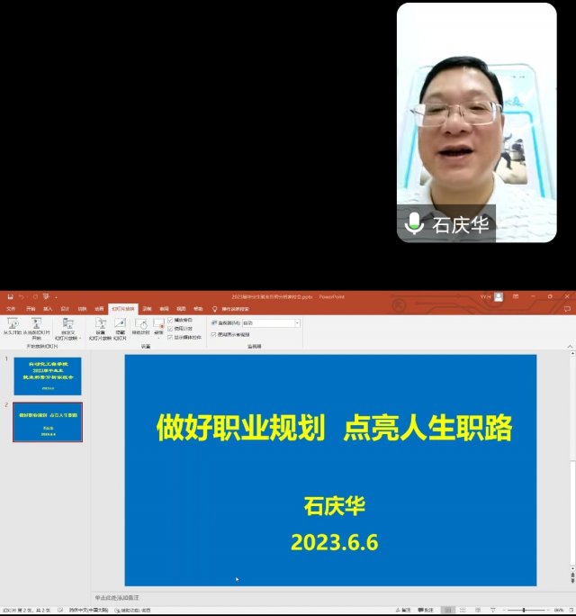This screenshot has height=616, width=576.
Task: Click the Hide Slide icon
Action: (120, 323)
